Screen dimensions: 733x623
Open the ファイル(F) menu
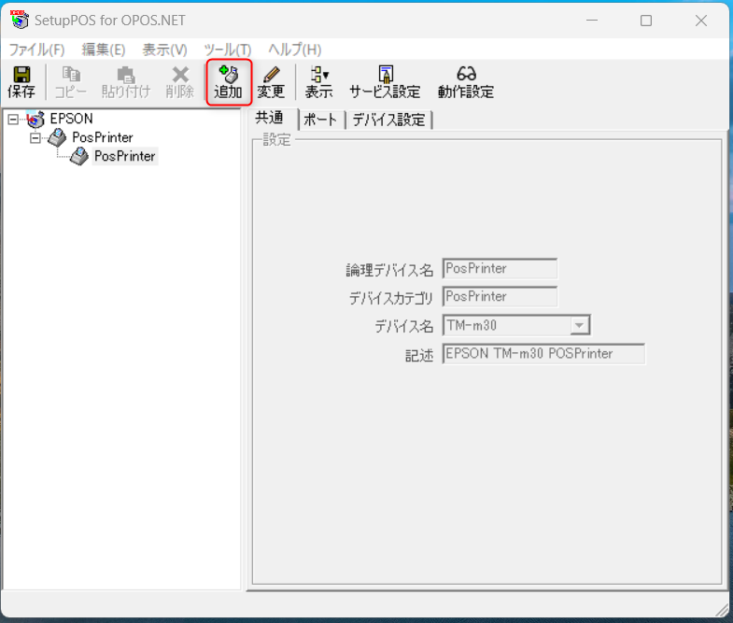37,50
